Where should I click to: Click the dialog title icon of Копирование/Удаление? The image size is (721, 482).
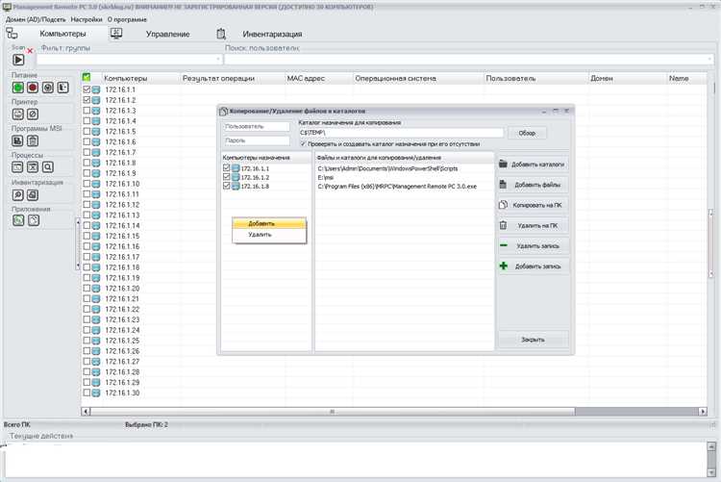click(223, 112)
